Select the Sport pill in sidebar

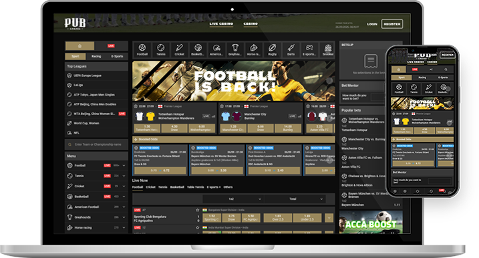pyautogui.click(x=75, y=56)
